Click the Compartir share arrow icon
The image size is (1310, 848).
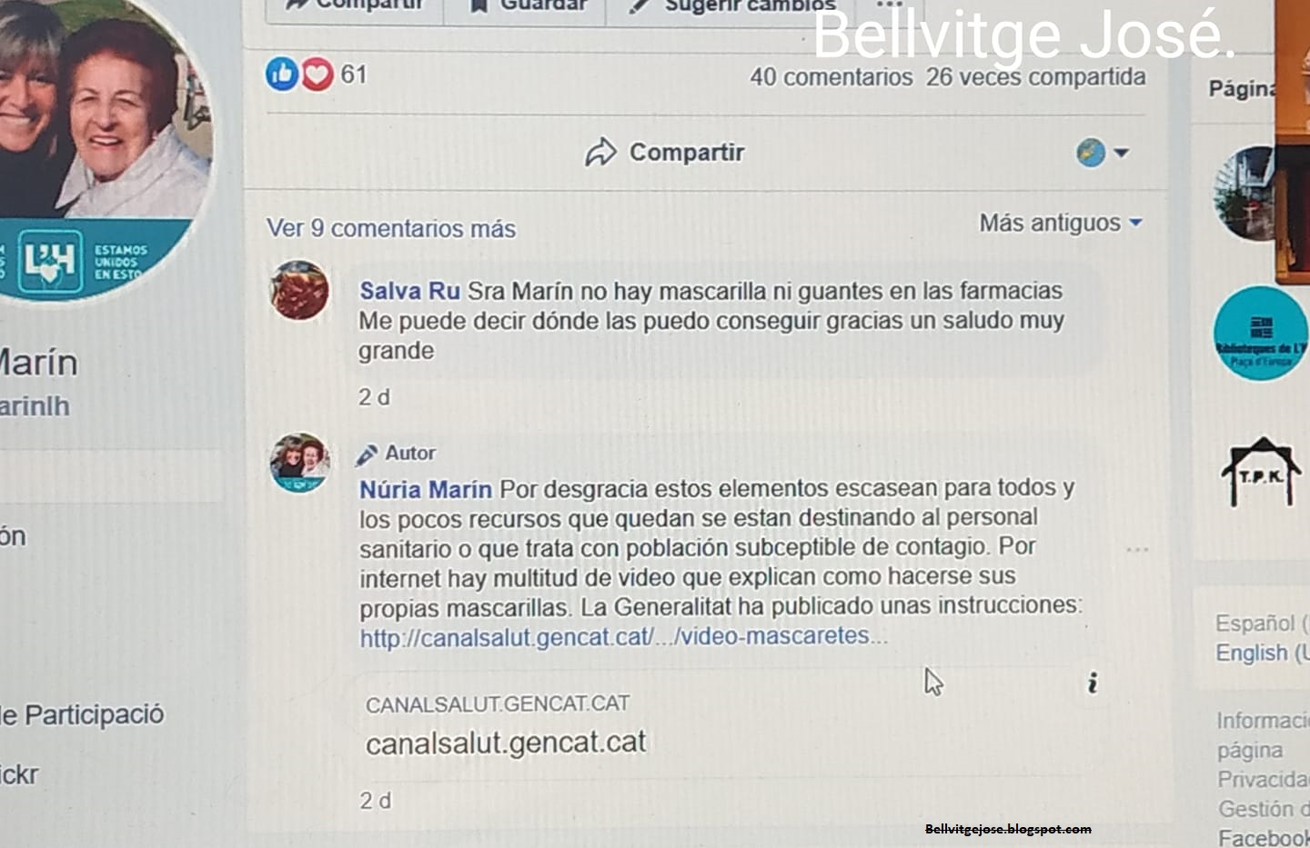click(600, 153)
